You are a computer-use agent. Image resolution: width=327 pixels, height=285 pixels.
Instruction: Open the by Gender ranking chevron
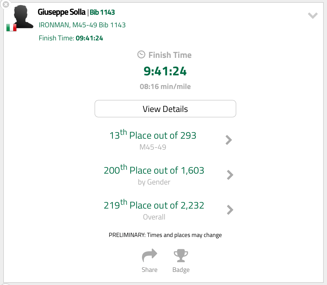coord(230,175)
